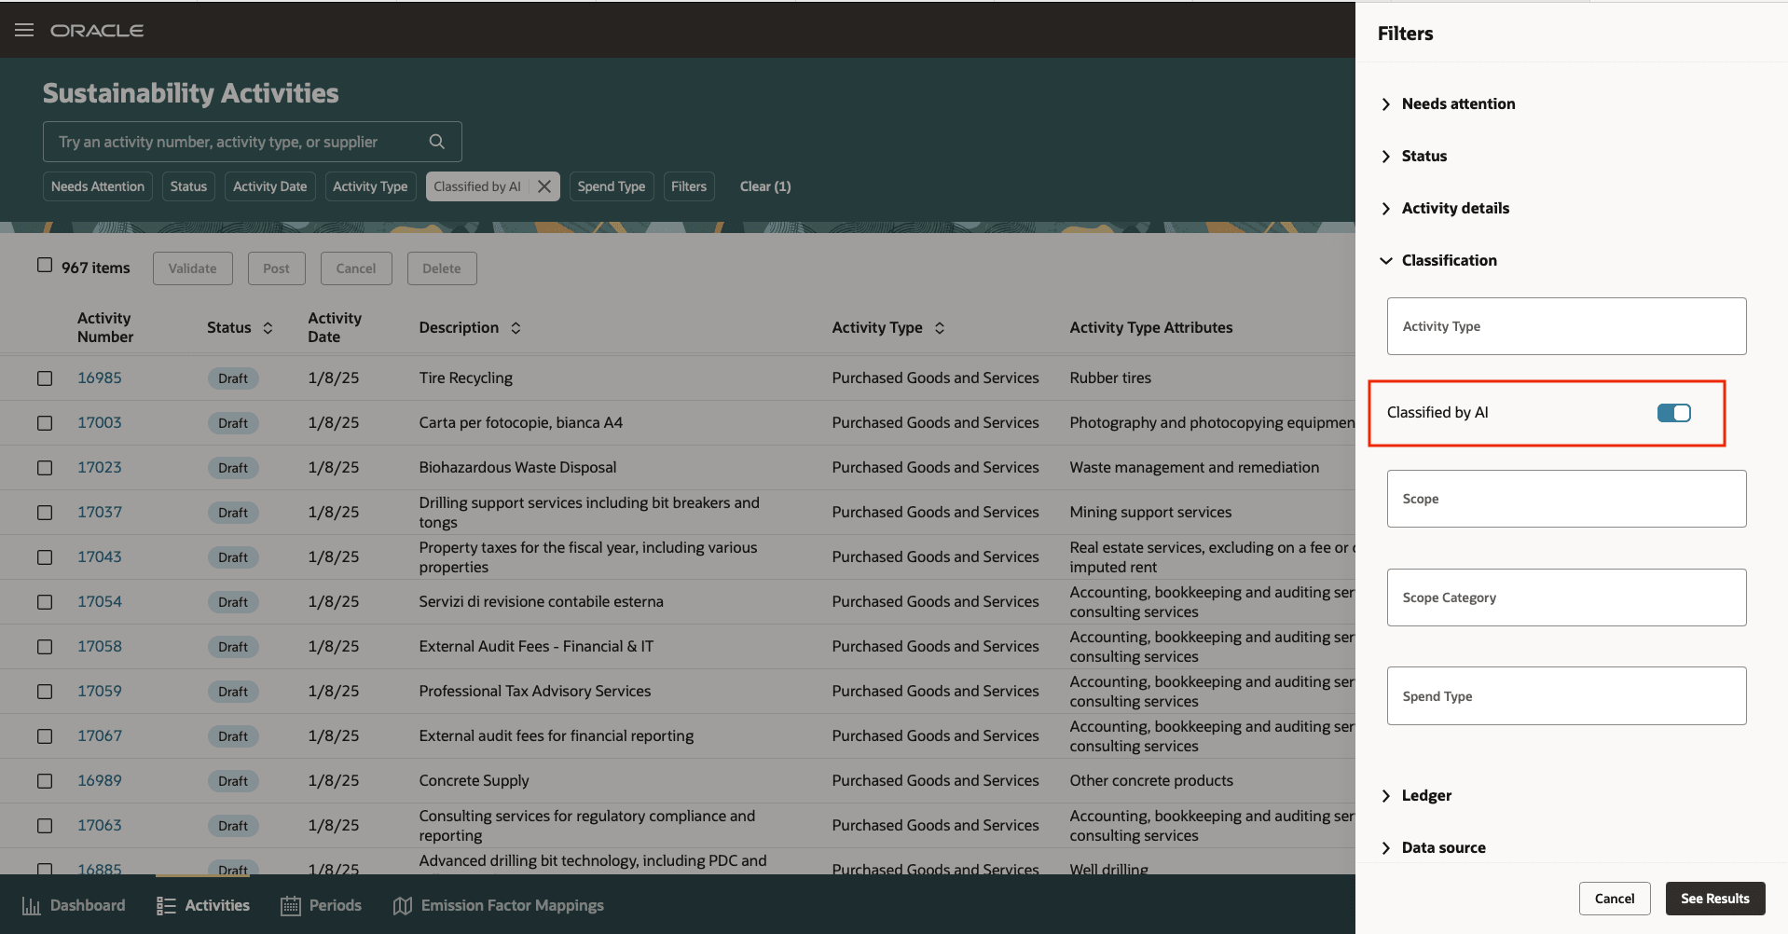The width and height of the screenshot is (1788, 934).
Task: Check the box for activity 17059
Action: point(45,692)
